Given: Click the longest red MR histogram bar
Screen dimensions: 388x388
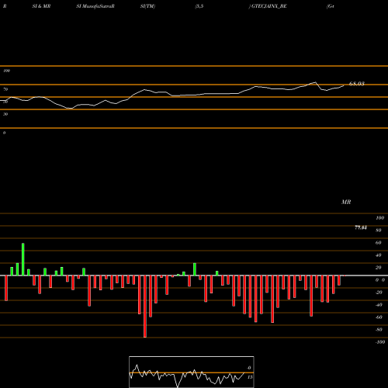Looking at the screenshot, I should click(x=145, y=307).
